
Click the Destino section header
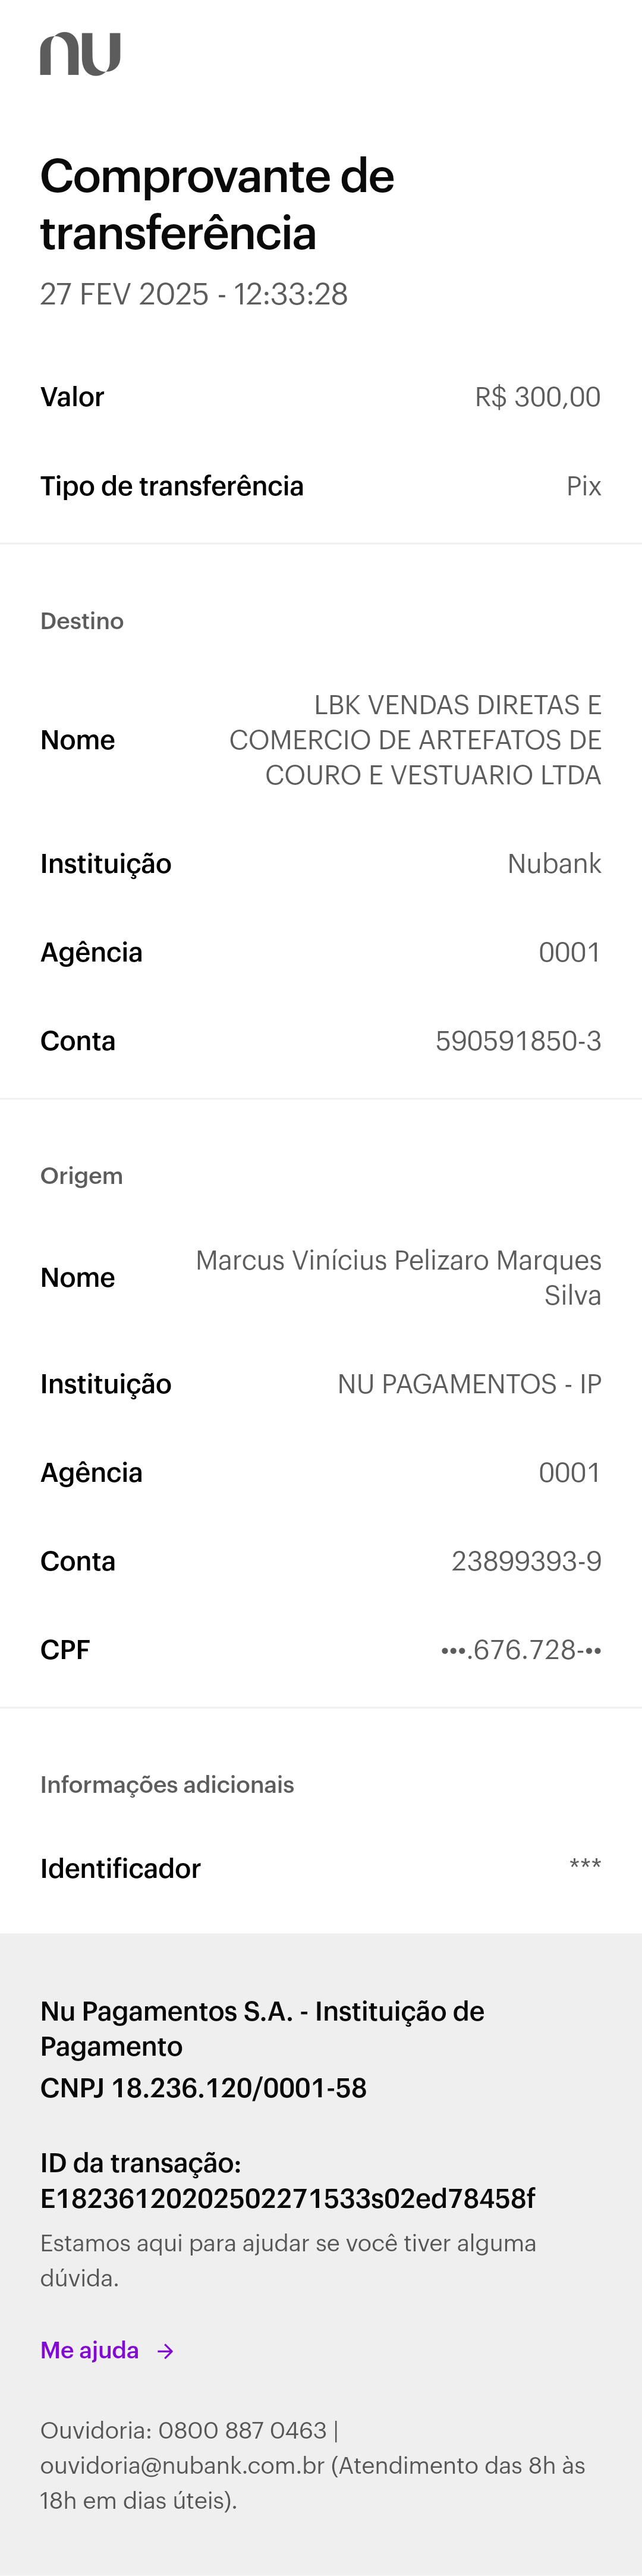tap(82, 621)
